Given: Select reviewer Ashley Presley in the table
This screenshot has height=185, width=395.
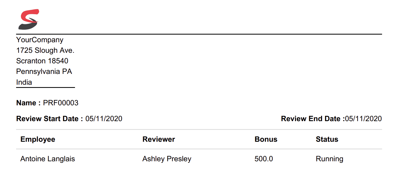Looking at the screenshot, I should pyautogui.click(x=167, y=159).
